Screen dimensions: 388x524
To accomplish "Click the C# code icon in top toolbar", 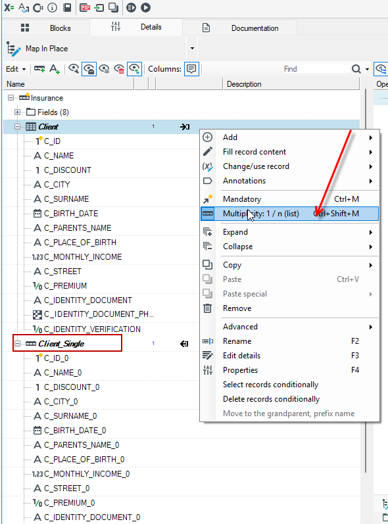I will coord(37,7).
